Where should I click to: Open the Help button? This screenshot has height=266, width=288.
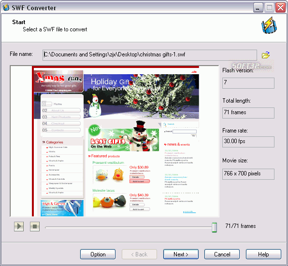[x=263, y=254]
